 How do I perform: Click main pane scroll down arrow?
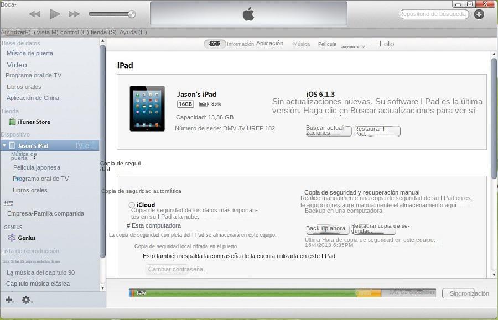point(494,275)
